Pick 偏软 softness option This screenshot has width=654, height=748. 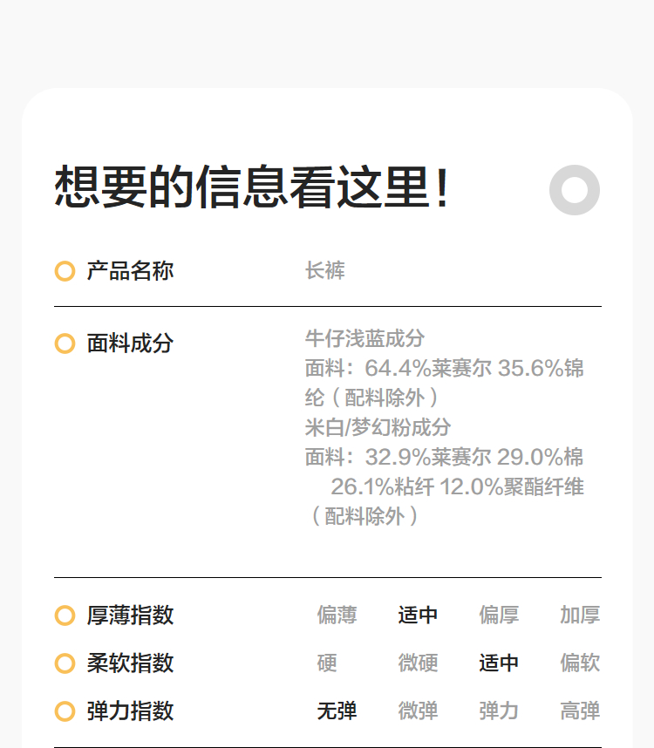pos(580,663)
